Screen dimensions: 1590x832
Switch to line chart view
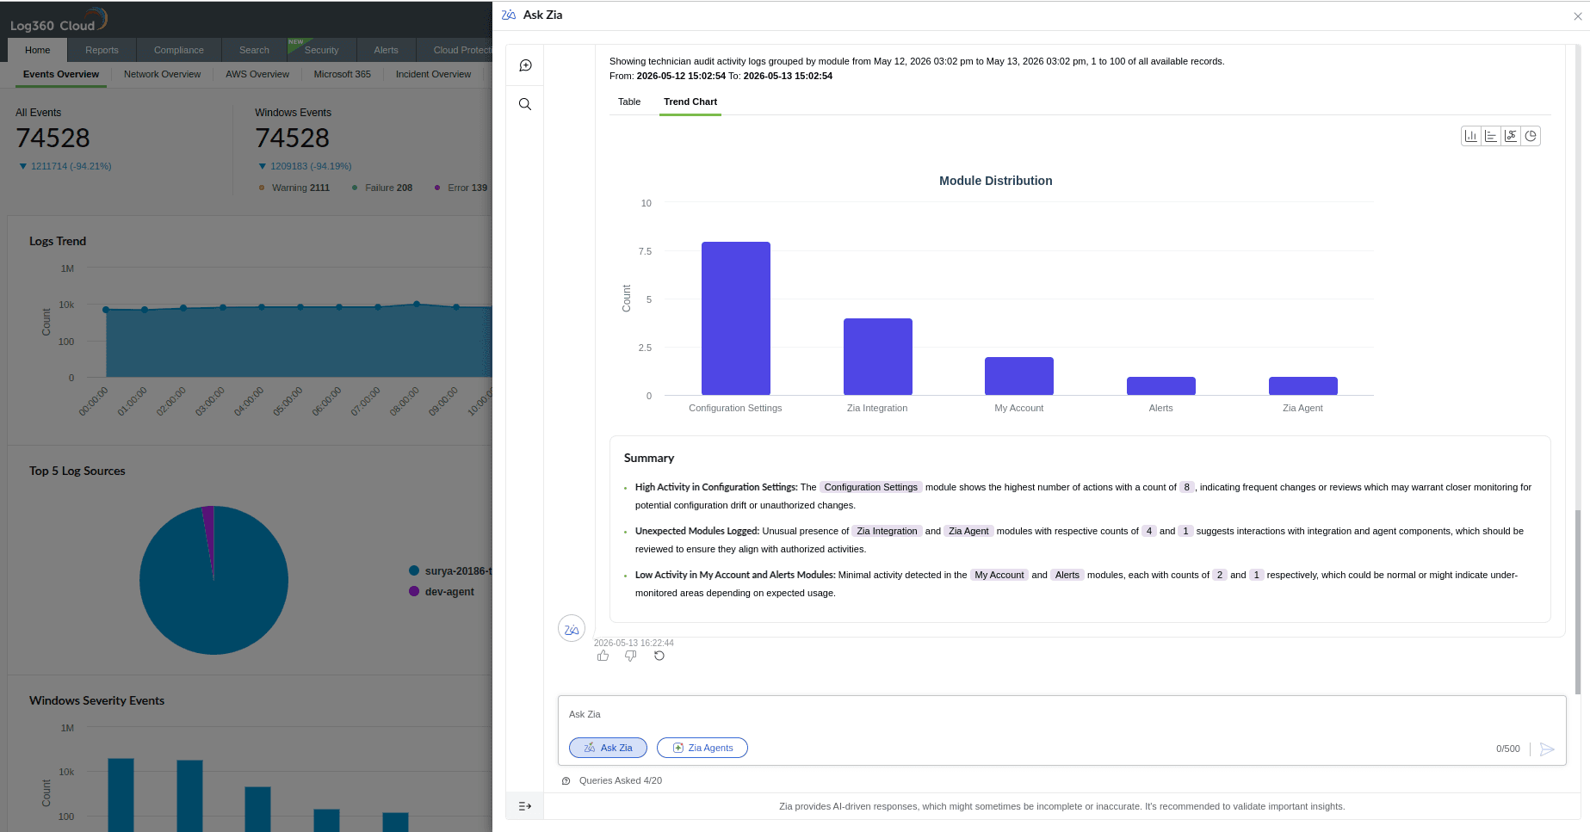click(x=1511, y=136)
